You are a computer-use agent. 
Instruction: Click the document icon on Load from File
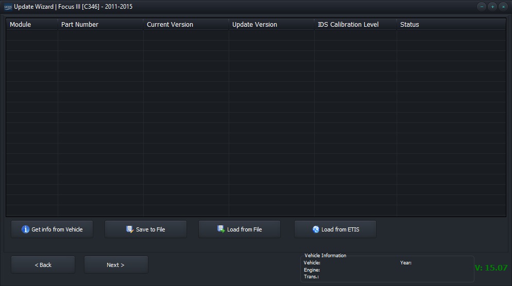[x=221, y=229]
